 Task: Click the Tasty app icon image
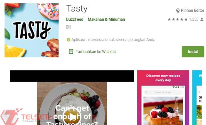coord(31,30)
